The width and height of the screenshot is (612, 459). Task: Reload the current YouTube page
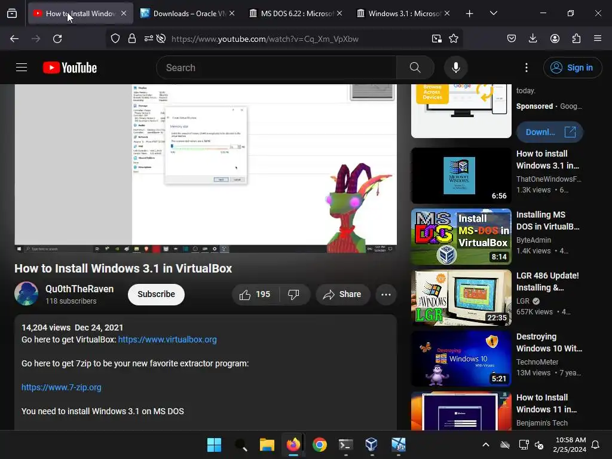pyautogui.click(x=57, y=39)
